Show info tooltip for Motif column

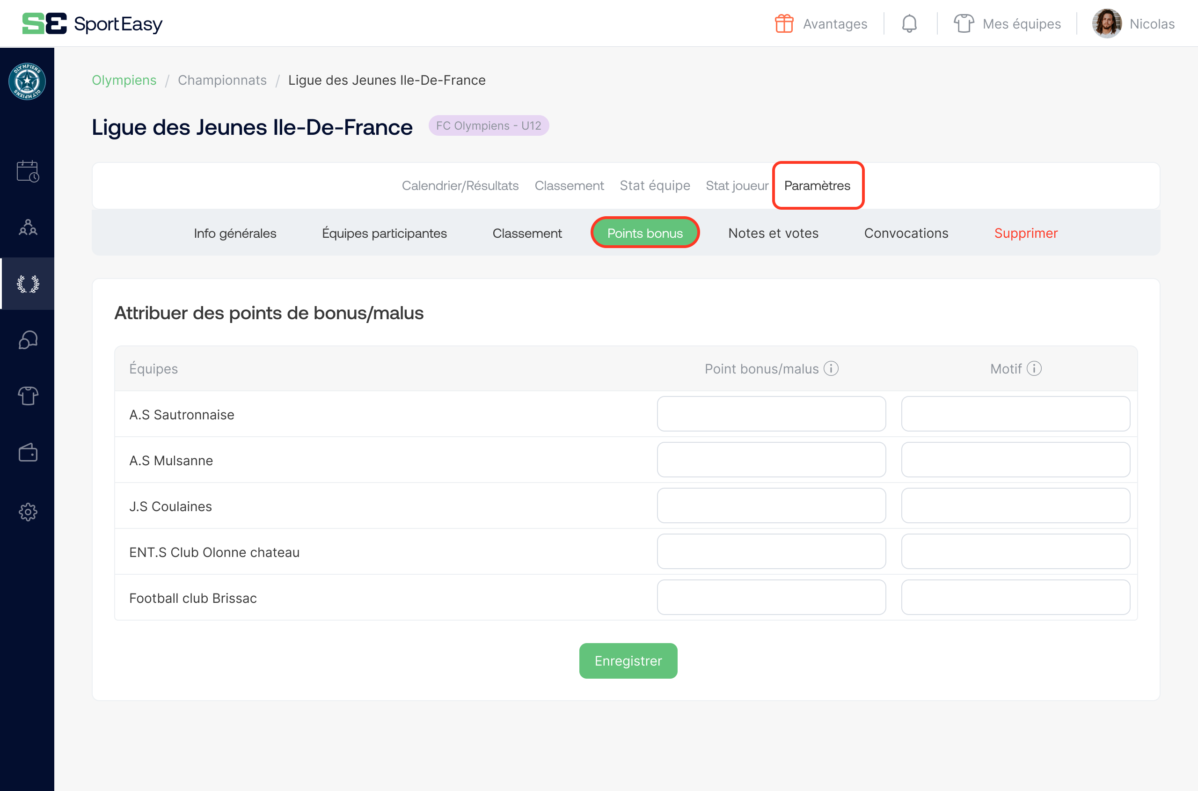(x=1035, y=368)
